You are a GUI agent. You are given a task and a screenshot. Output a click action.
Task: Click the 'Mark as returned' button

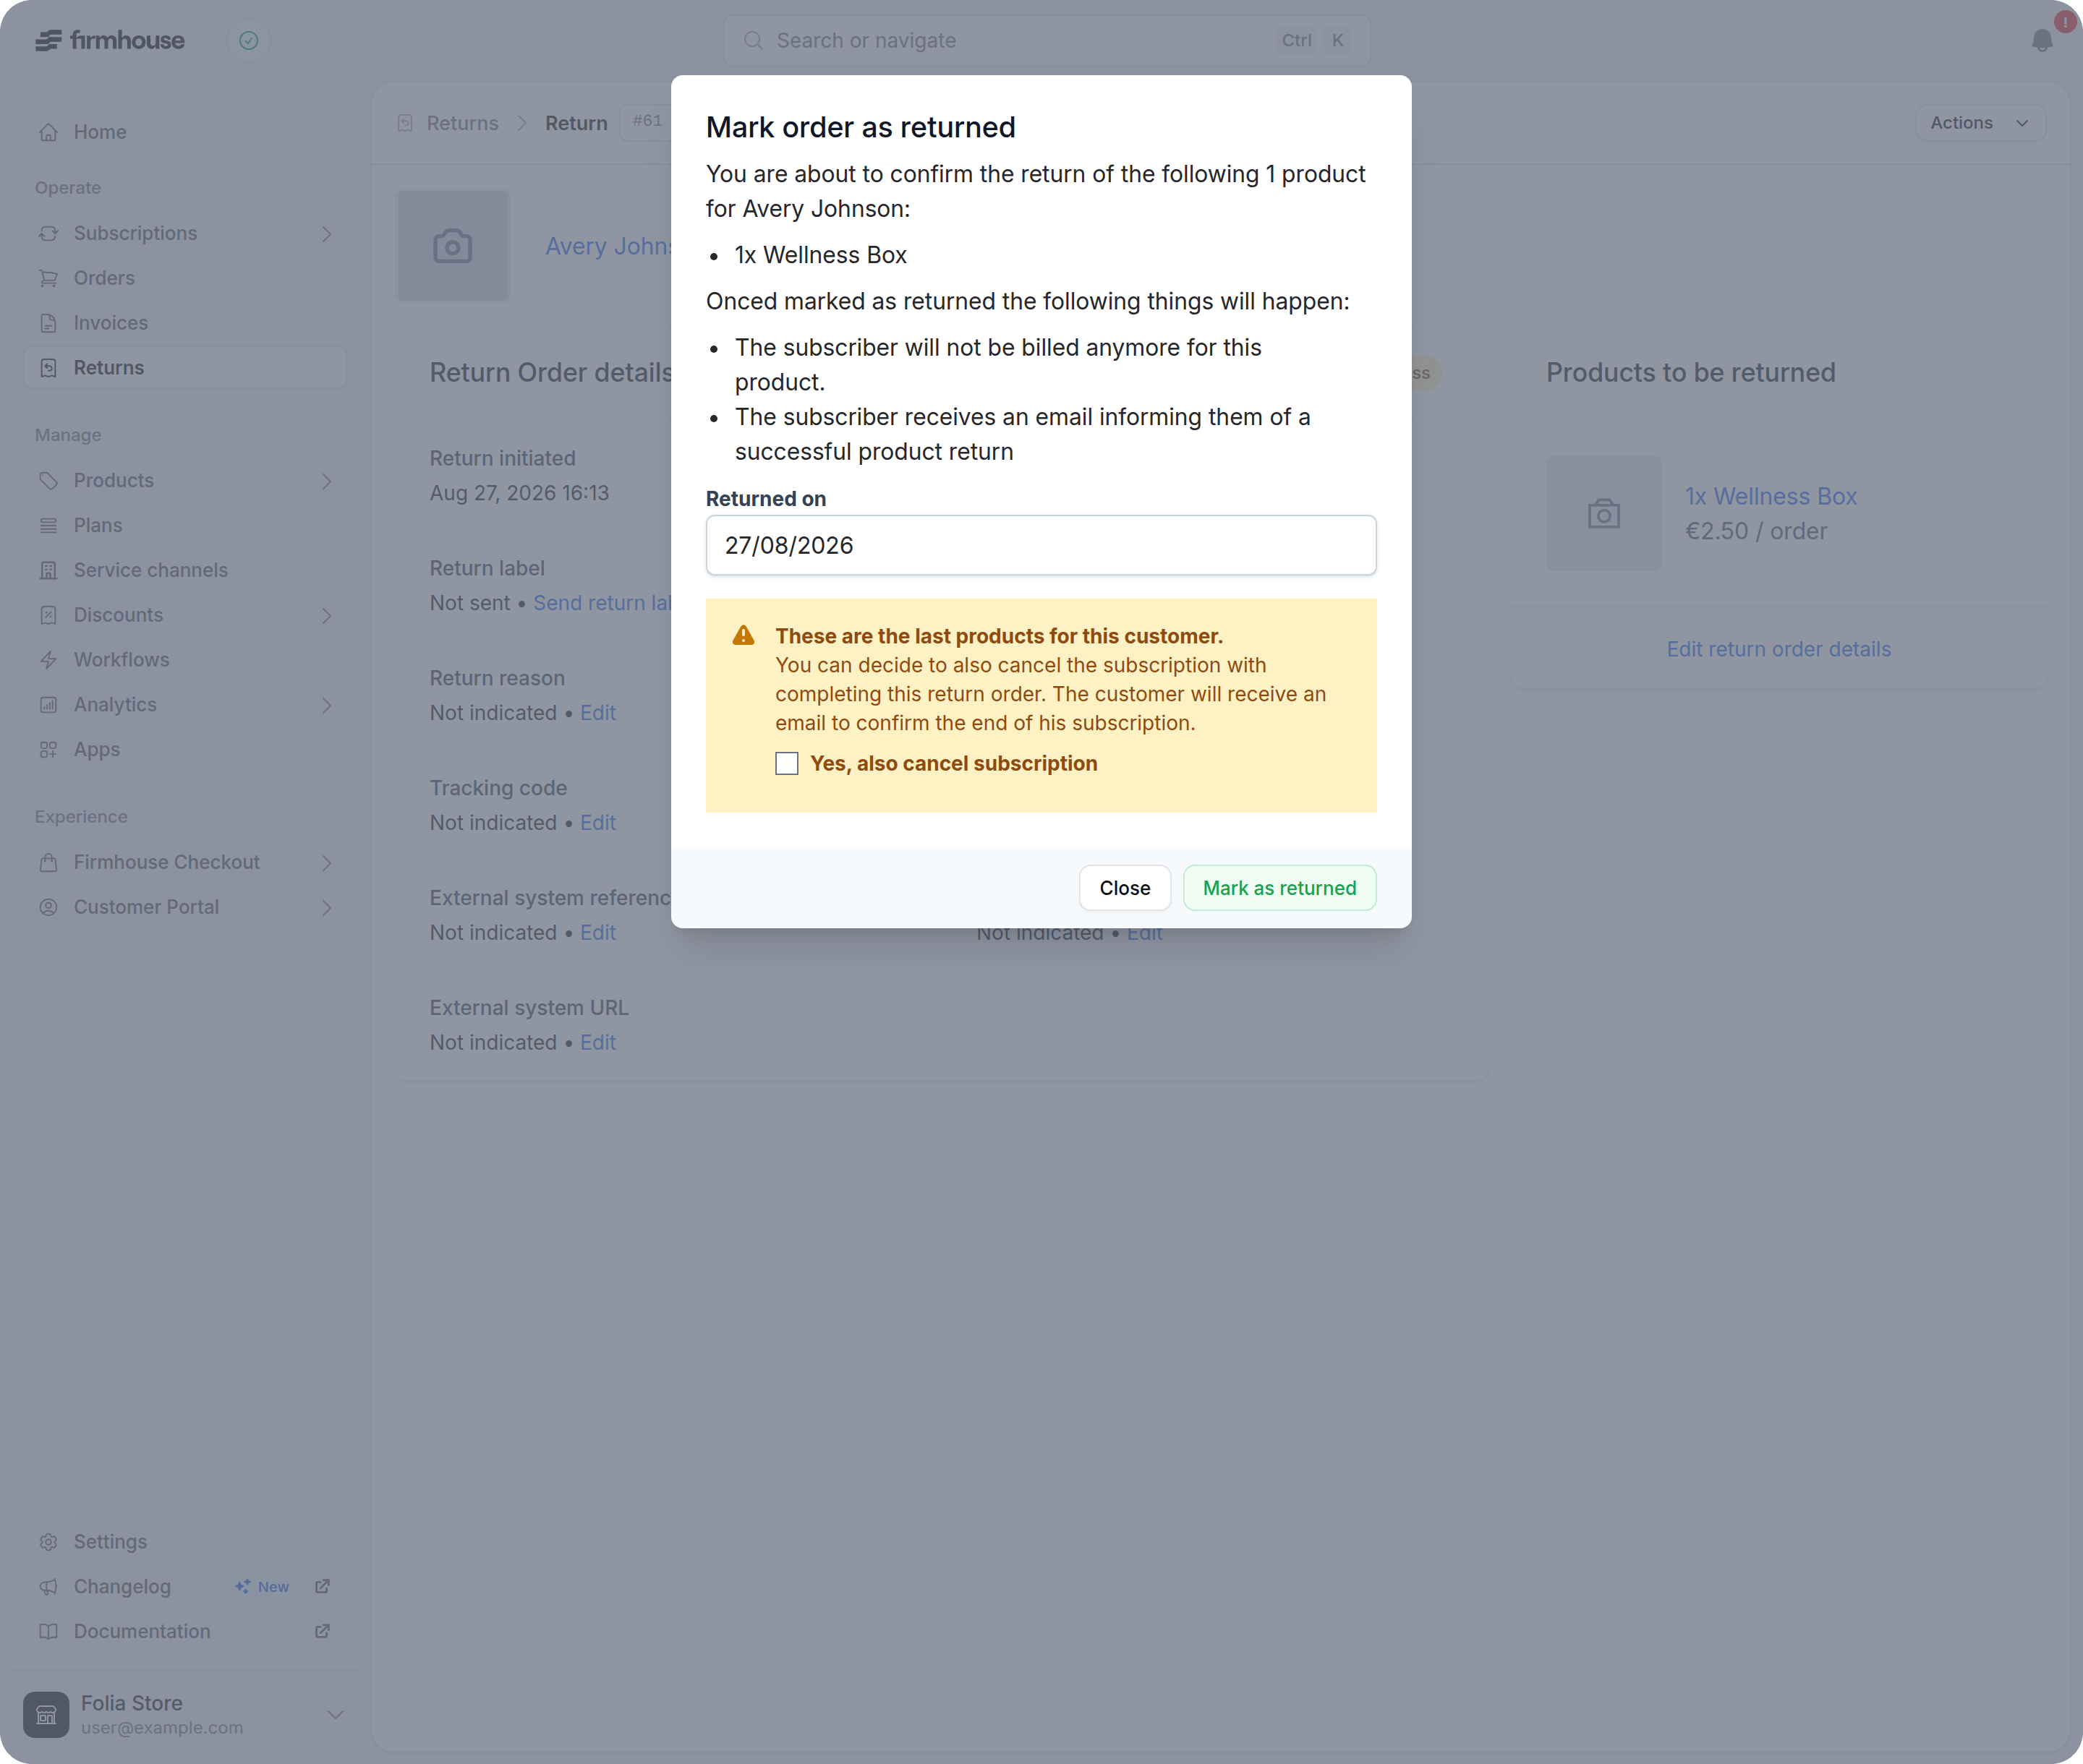click(x=1279, y=888)
